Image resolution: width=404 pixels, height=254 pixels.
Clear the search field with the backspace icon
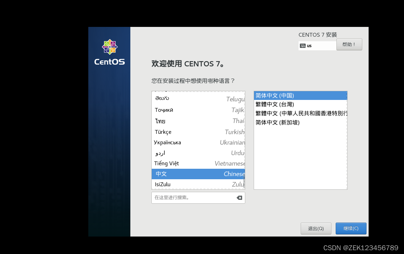tap(239, 198)
